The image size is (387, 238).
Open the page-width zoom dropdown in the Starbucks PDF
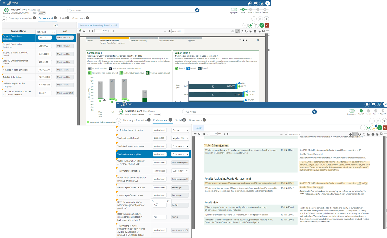[x=294, y=134]
